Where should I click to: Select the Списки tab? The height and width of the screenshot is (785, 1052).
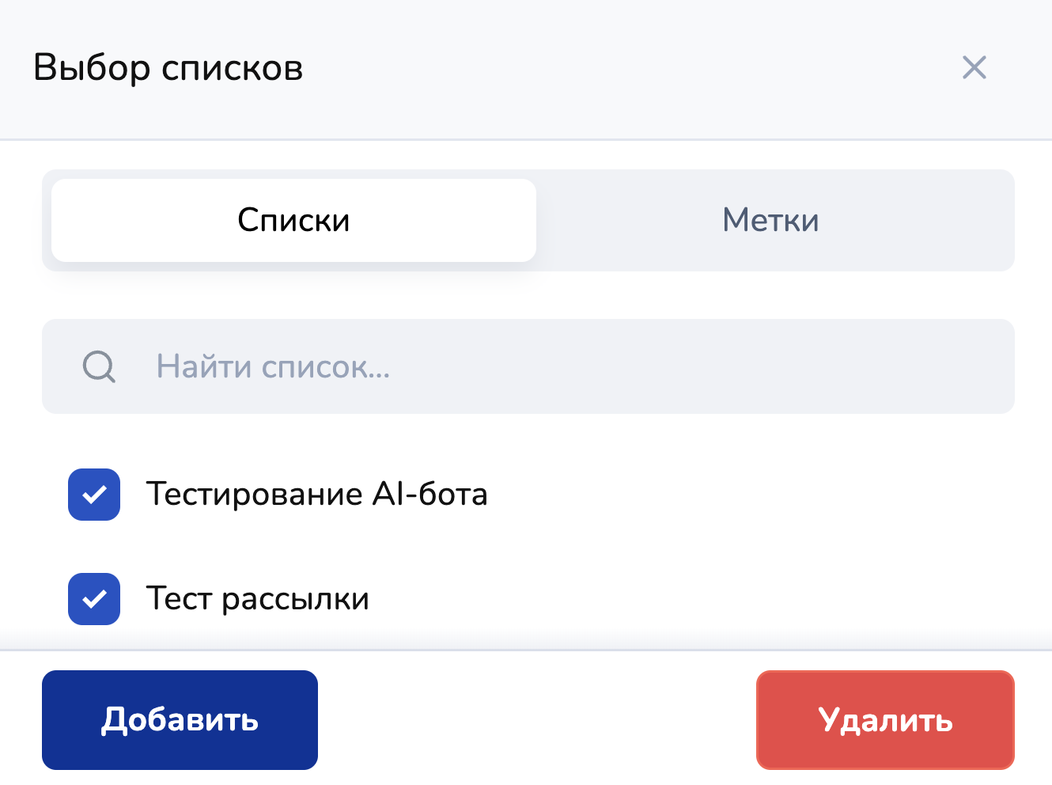(x=293, y=220)
